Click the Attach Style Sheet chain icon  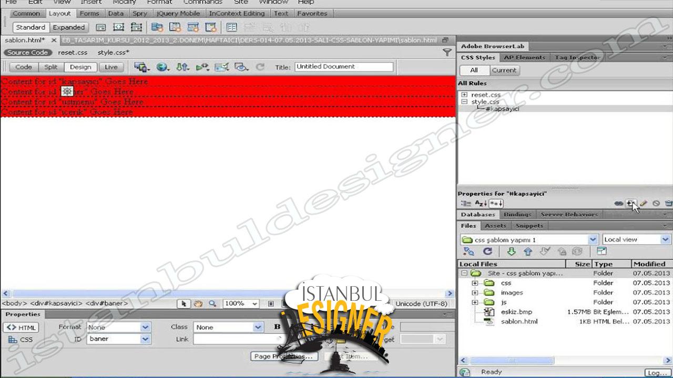[619, 203]
